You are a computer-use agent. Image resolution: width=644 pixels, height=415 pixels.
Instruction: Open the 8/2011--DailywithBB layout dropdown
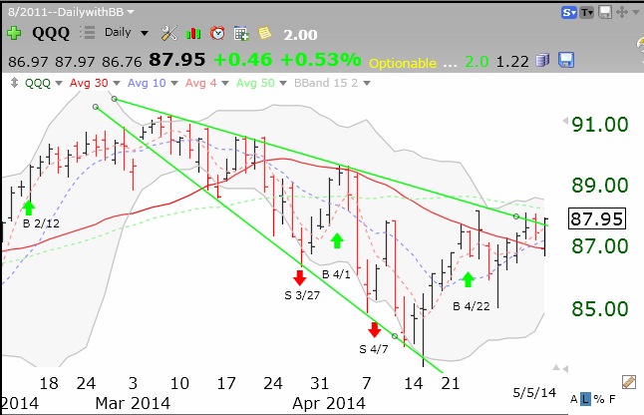71,12
